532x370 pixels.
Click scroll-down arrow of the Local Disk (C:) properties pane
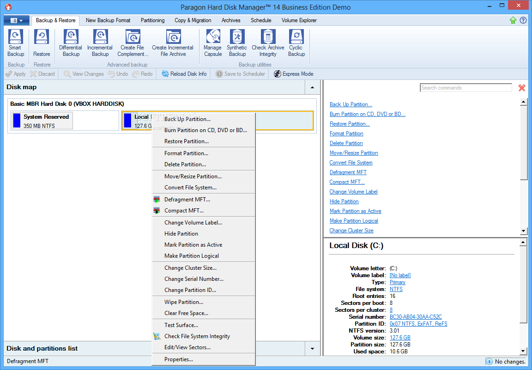click(x=523, y=351)
